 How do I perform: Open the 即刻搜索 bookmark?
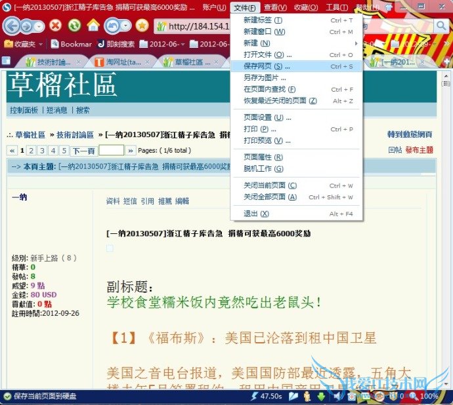click(116, 44)
